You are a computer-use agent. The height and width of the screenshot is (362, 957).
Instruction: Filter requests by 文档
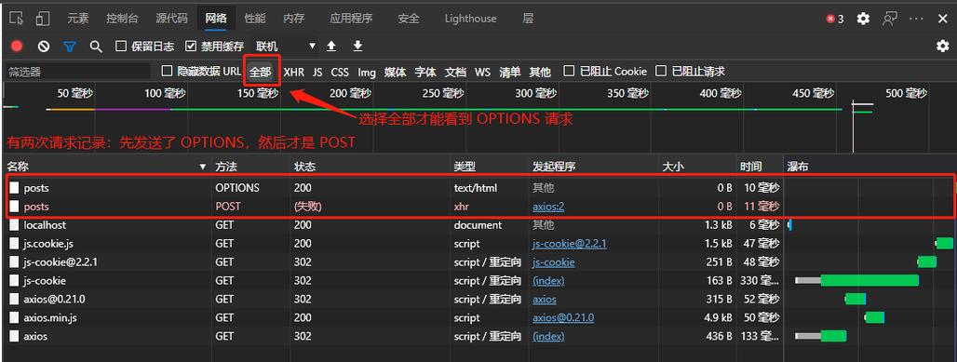tap(455, 72)
